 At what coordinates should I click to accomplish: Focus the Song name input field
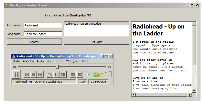pos(43,34)
